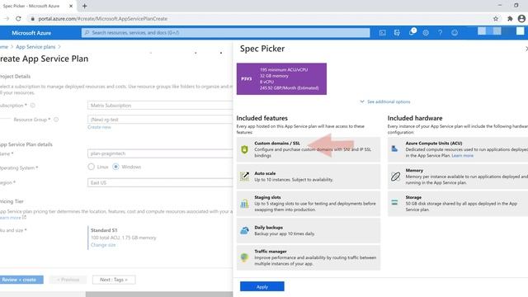528x297 pixels.
Task: Click the Custom domains / SSL shield icon
Action: (x=244, y=149)
